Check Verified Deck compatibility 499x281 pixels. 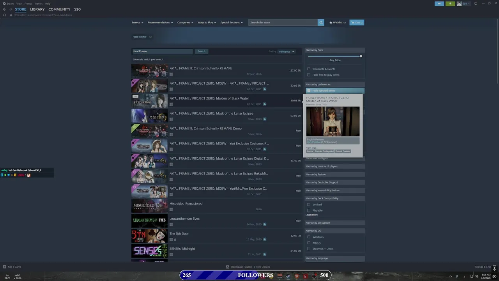pyautogui.click(x=309, y=205)
